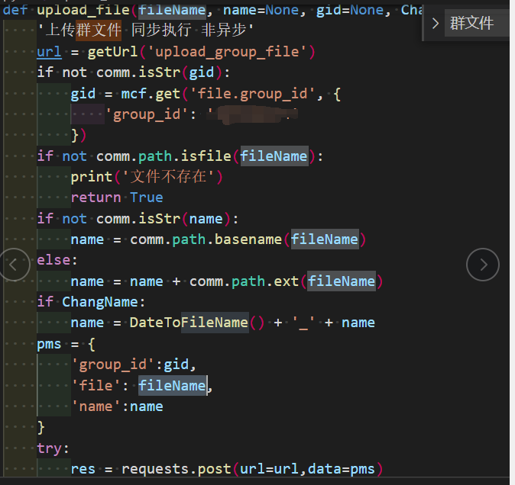This screenshot has width=515, height=485.
Task: Click the 群文件 search input field
Action: (x=476, y=23)
